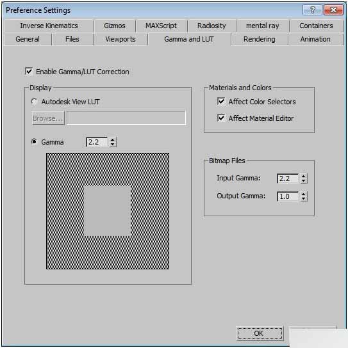348x348 pixels.
Task: Select the Radiosity tab
Action: pyautogui.click(x=211, y=26)
